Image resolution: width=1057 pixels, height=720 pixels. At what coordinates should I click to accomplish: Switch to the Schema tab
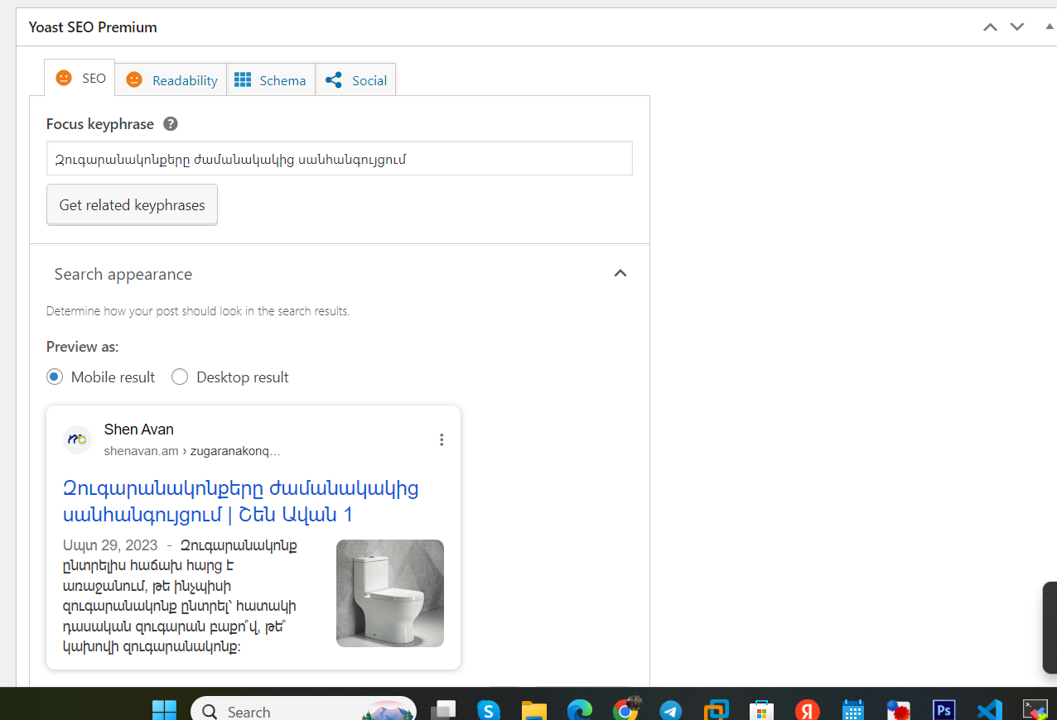[270, 79]
